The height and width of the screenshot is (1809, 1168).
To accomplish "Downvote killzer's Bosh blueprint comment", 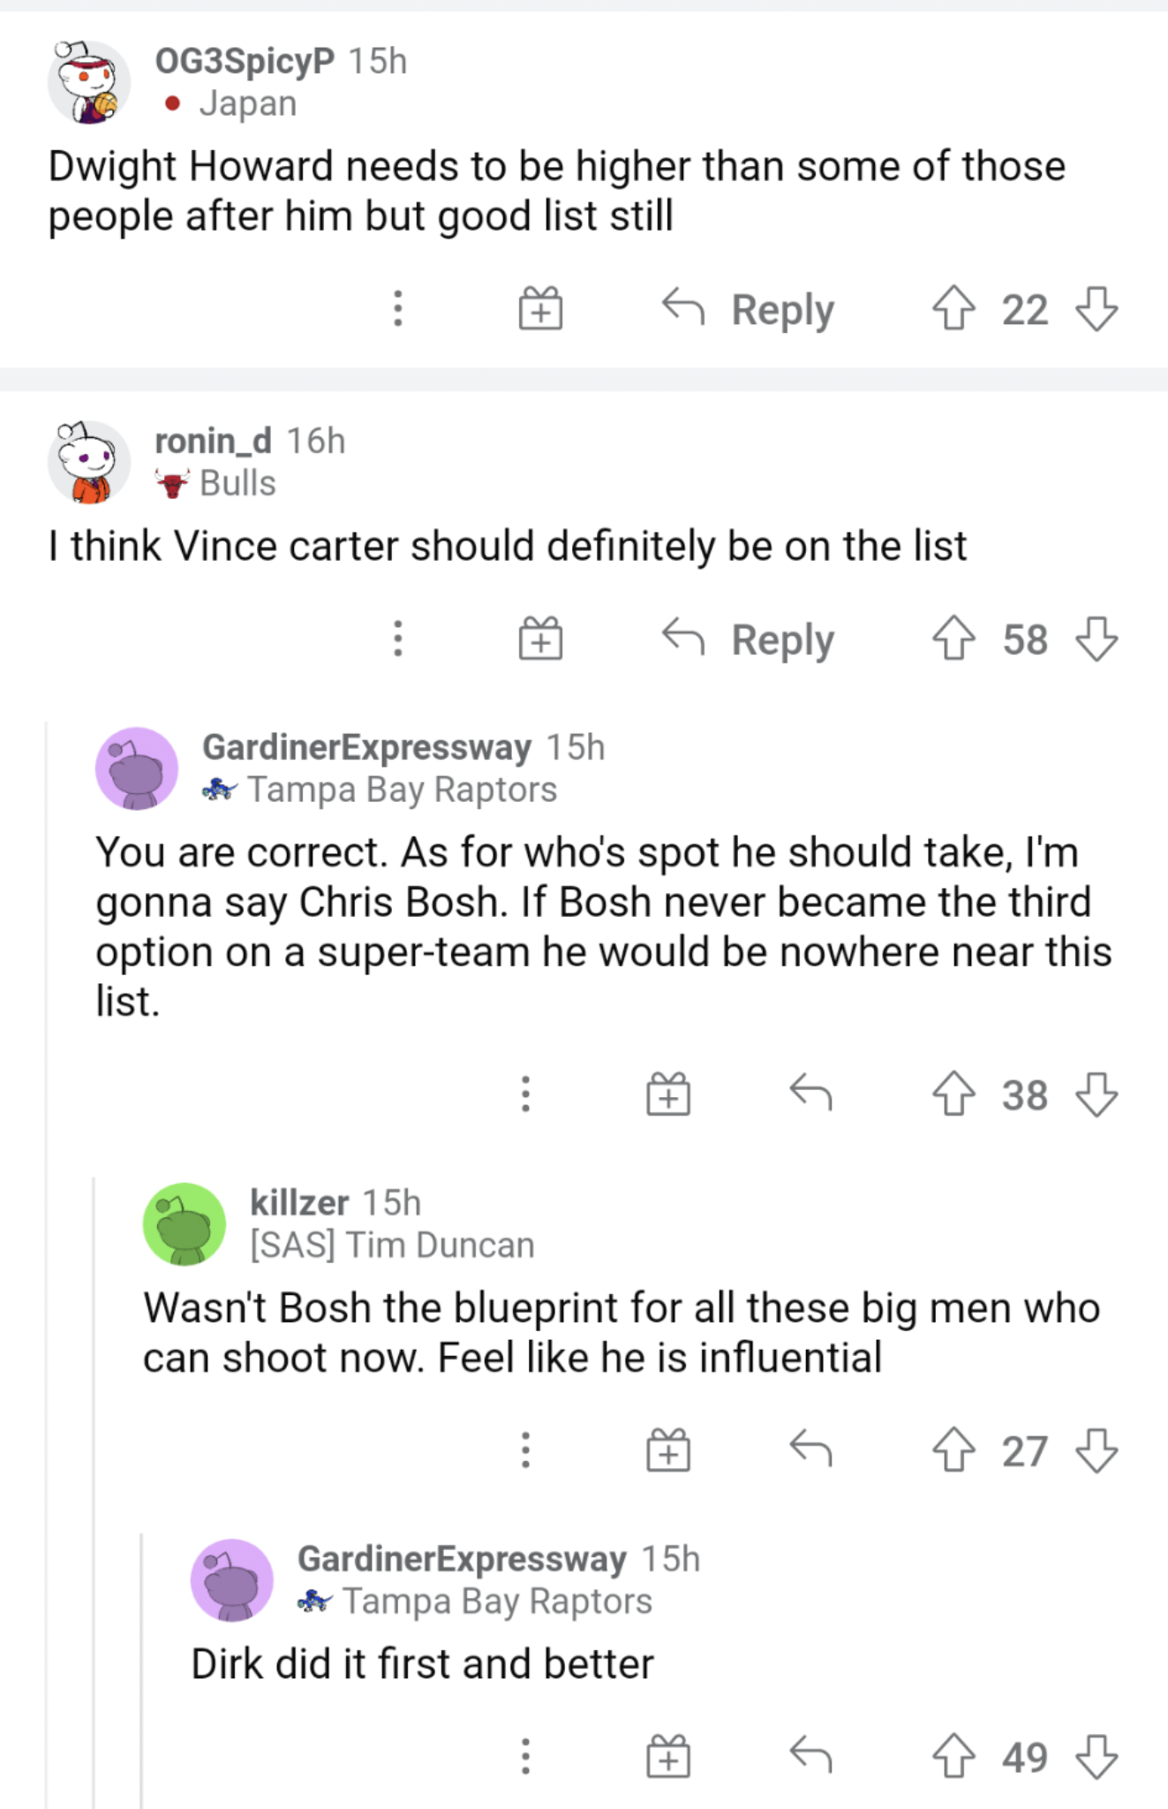I will coord(1096,1450).
